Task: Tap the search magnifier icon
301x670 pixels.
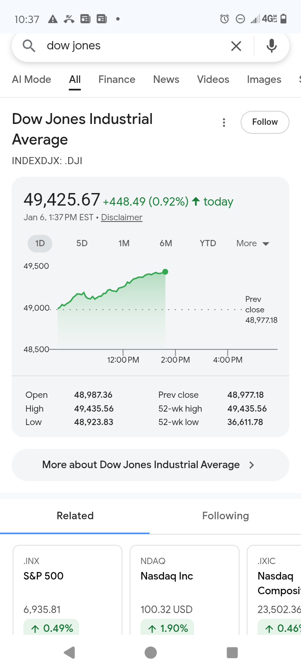Action: [29, 46]
